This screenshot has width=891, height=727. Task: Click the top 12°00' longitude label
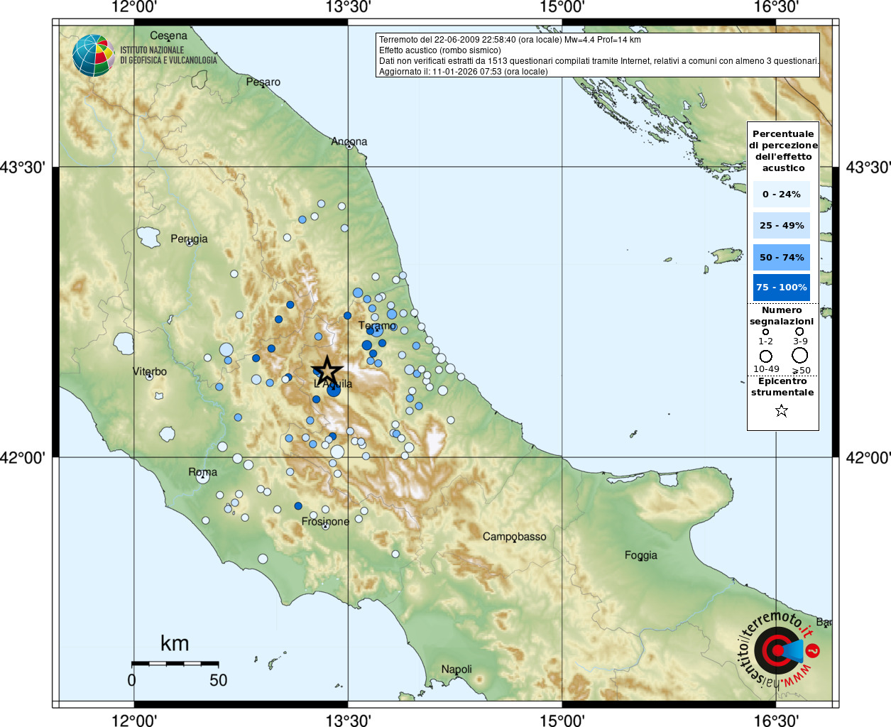(135, 8)
